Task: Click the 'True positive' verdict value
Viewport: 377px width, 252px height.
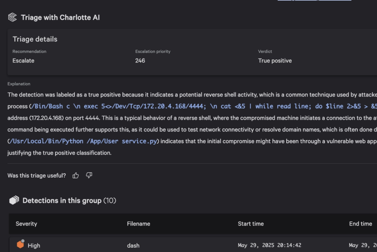Action: click(275, 61)
